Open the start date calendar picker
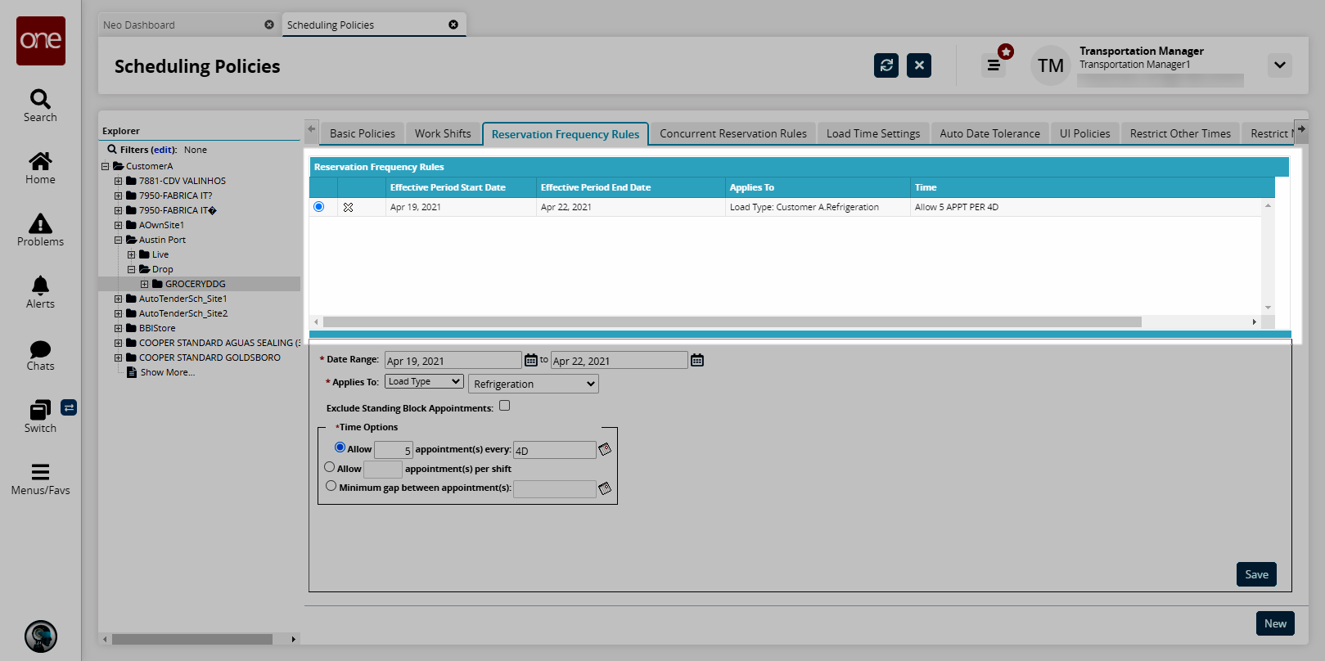 point(531,360)
